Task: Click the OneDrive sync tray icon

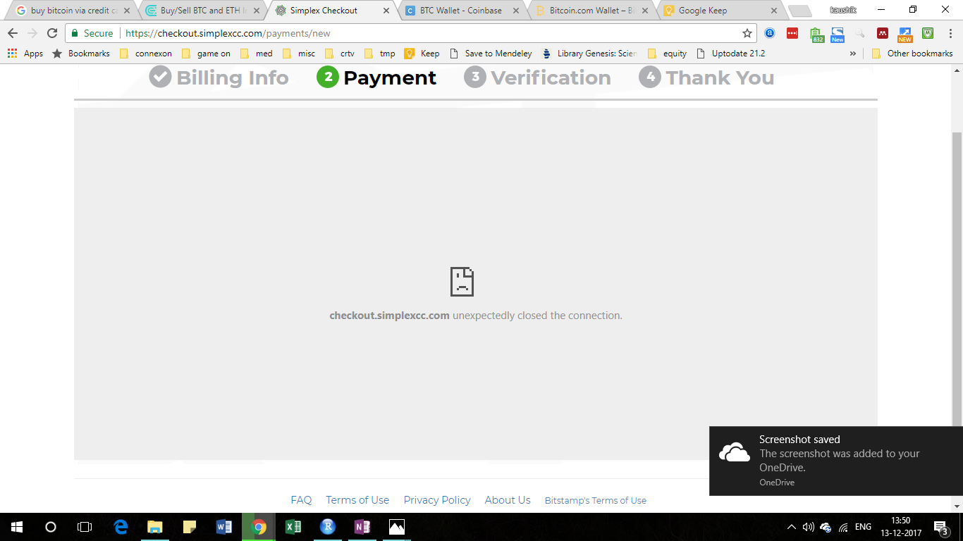Action: 826,527
